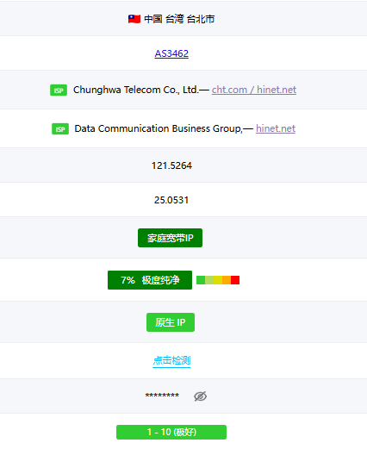Click ISP badge beside Data Communication Business Group

60,128
